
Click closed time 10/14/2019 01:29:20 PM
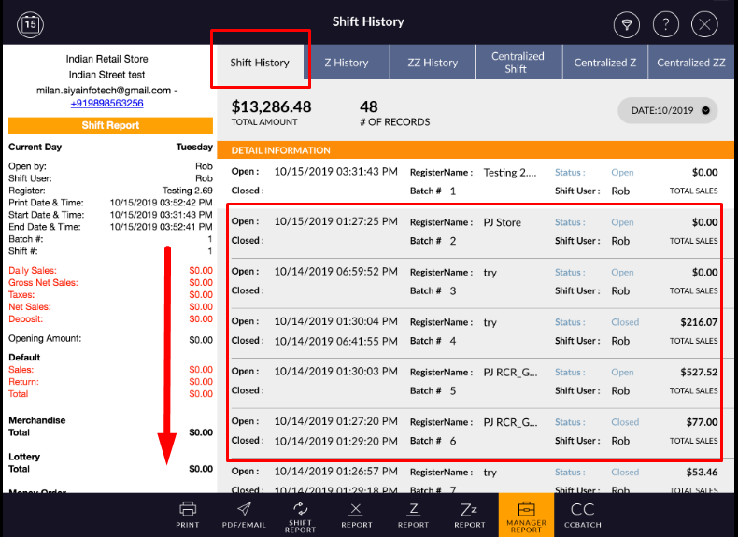tap(336, 441)
